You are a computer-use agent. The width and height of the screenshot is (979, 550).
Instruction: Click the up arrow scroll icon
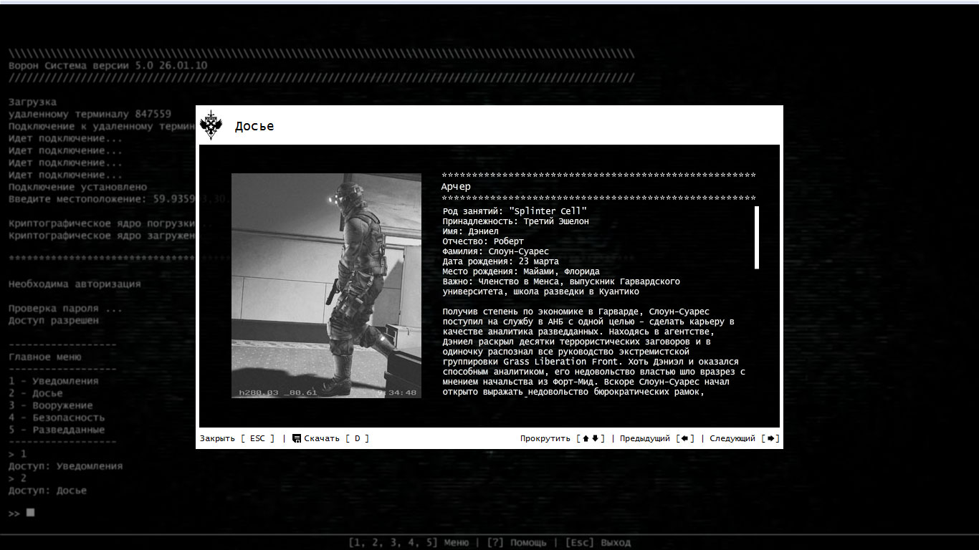click(586, 438)
